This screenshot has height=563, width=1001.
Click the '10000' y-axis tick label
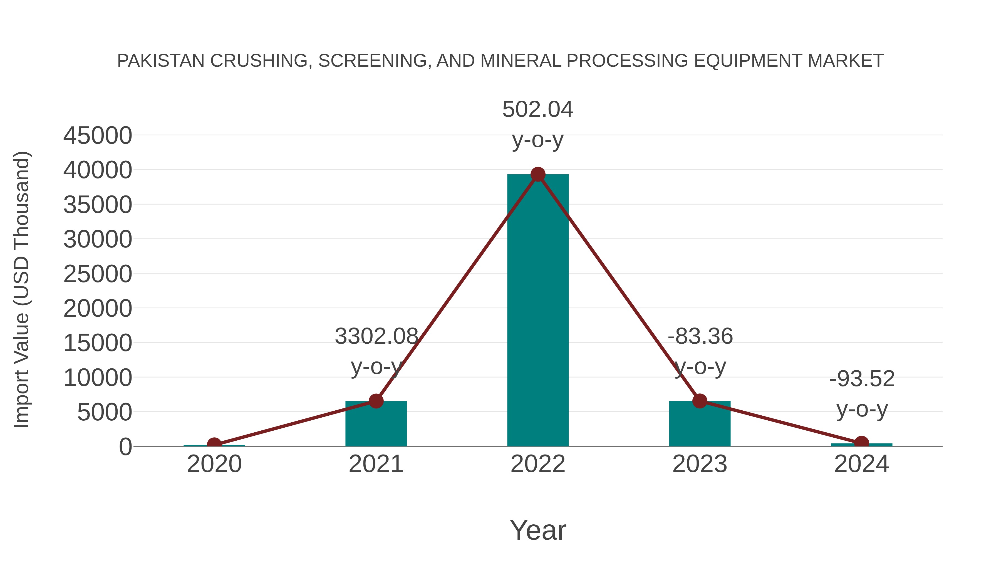pos(98,378)
